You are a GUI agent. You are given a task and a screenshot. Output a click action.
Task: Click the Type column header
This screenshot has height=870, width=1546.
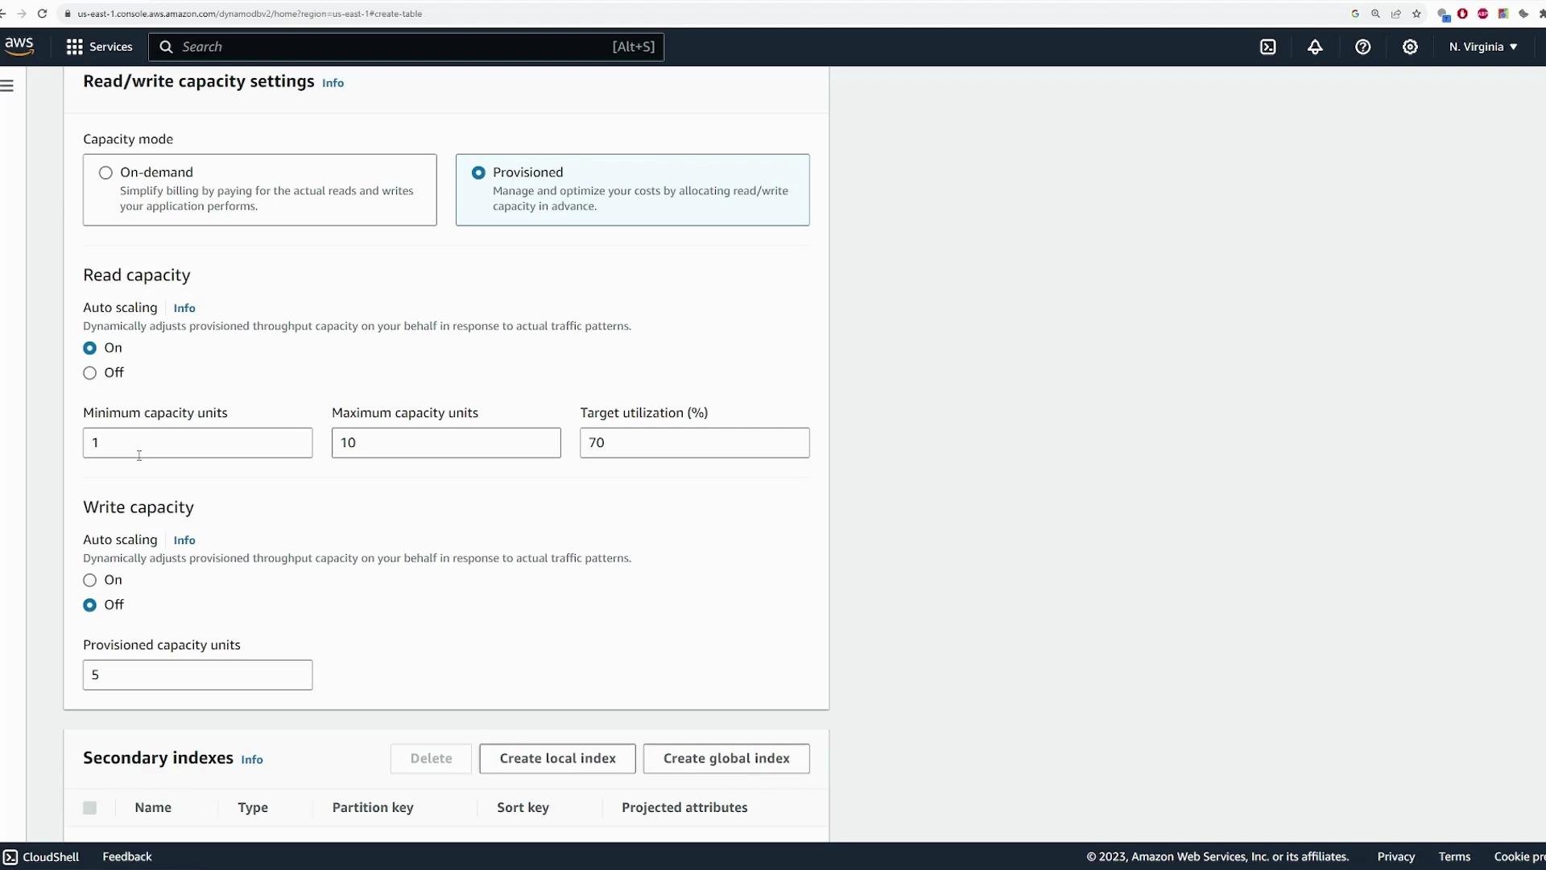[x=253, y=808]
